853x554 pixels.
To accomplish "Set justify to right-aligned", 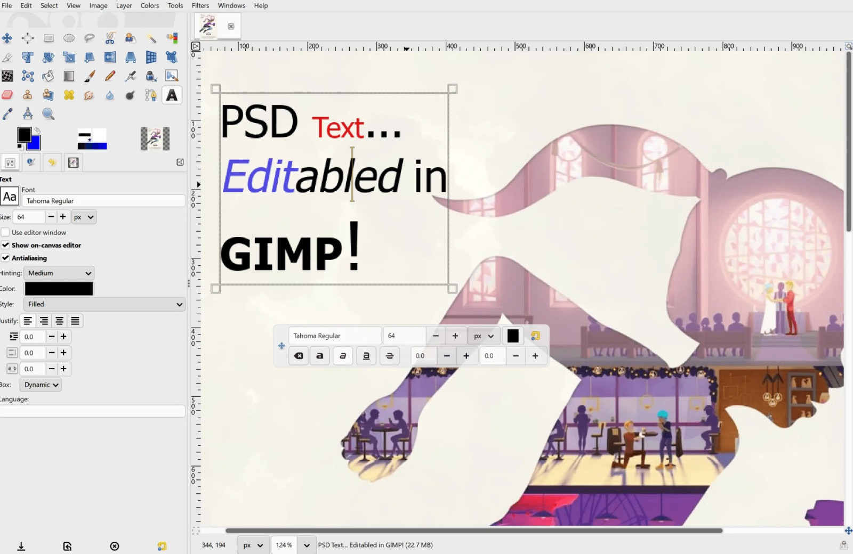I will [x=44, y=321].
